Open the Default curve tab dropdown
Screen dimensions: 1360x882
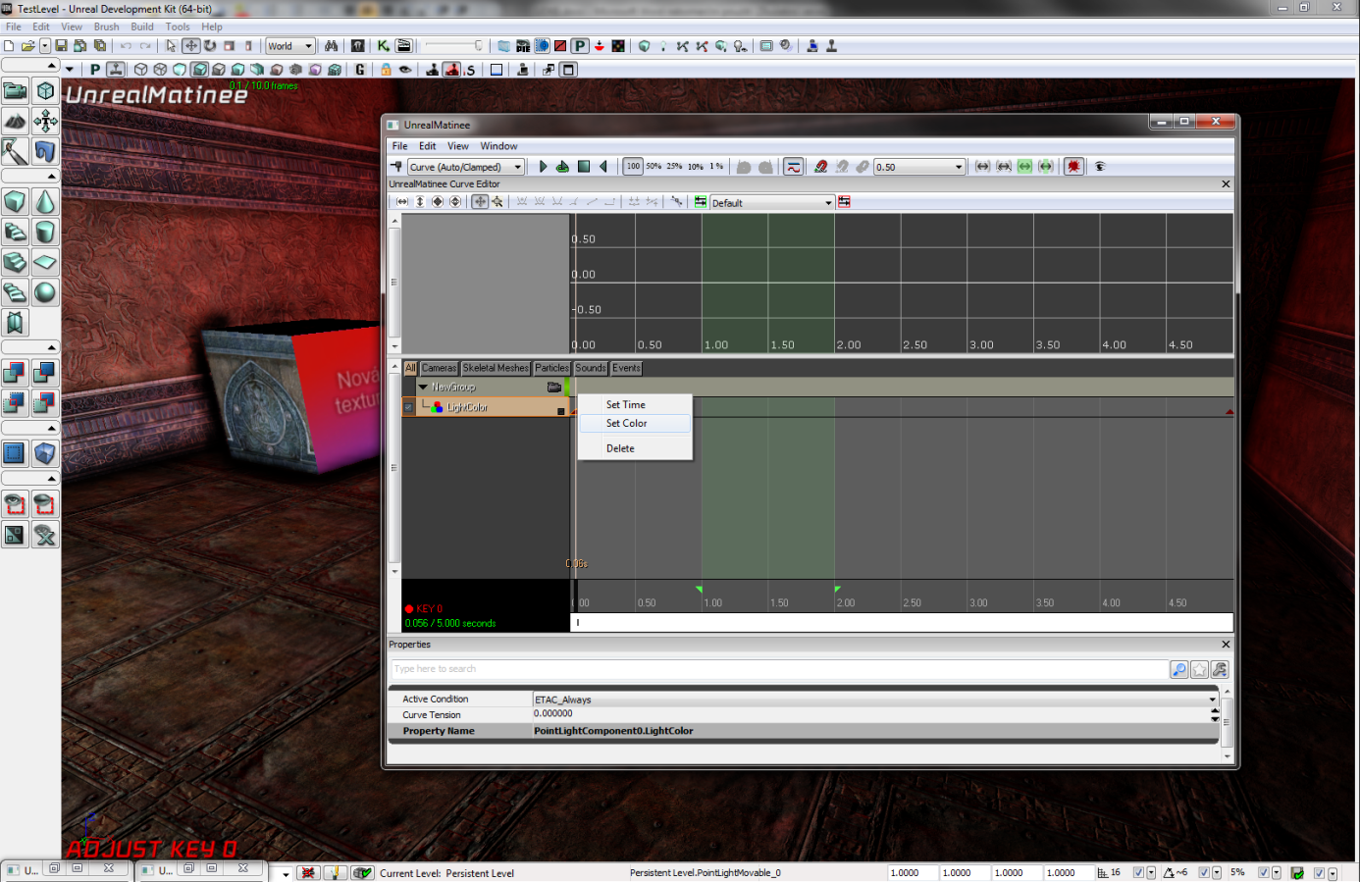point(771,203)
